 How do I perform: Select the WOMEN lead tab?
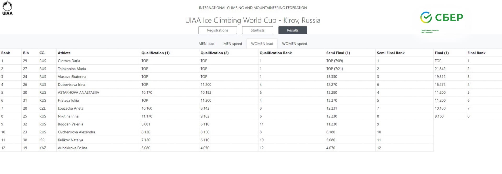[x=262, y=44]
